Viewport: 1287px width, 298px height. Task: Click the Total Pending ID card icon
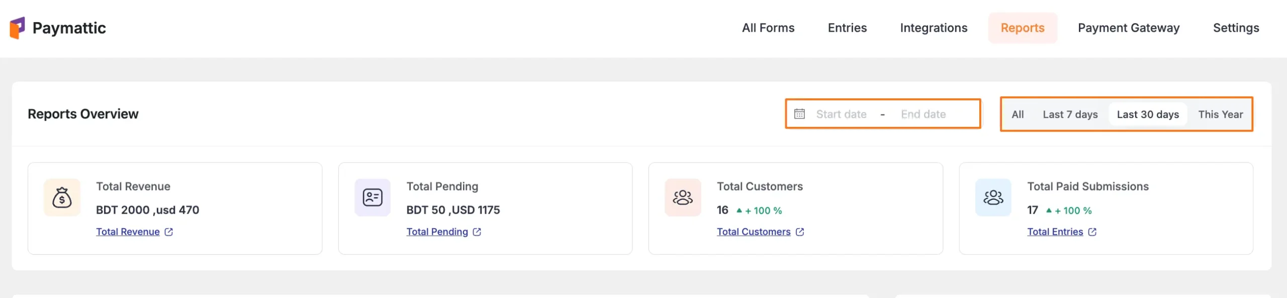coord(373,198)
